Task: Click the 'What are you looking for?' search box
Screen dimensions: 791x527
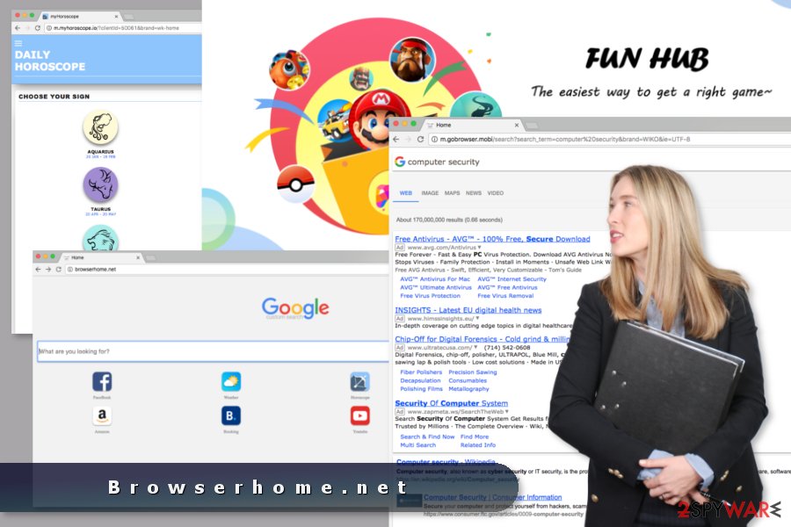Action: point(213,351)
